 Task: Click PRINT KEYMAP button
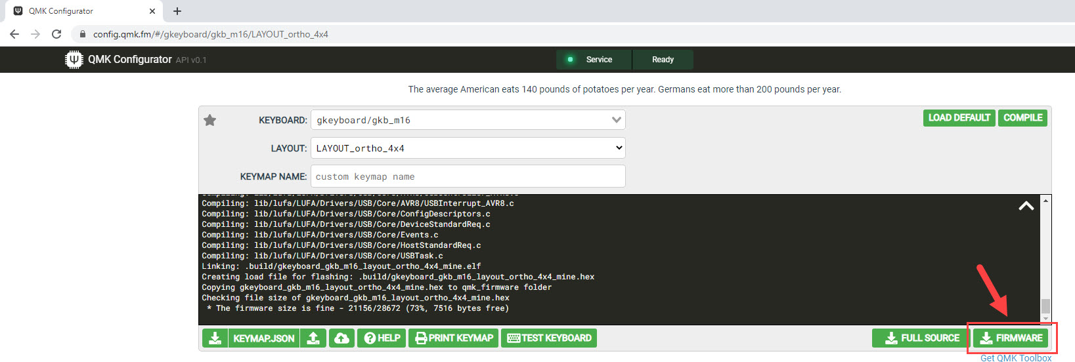[x=454, y=338]
